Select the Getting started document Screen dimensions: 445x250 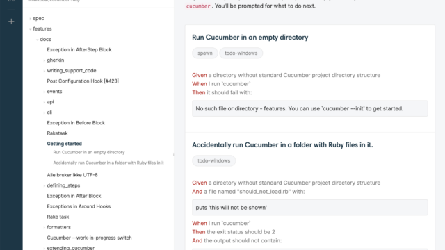click(x=65, y=144)
